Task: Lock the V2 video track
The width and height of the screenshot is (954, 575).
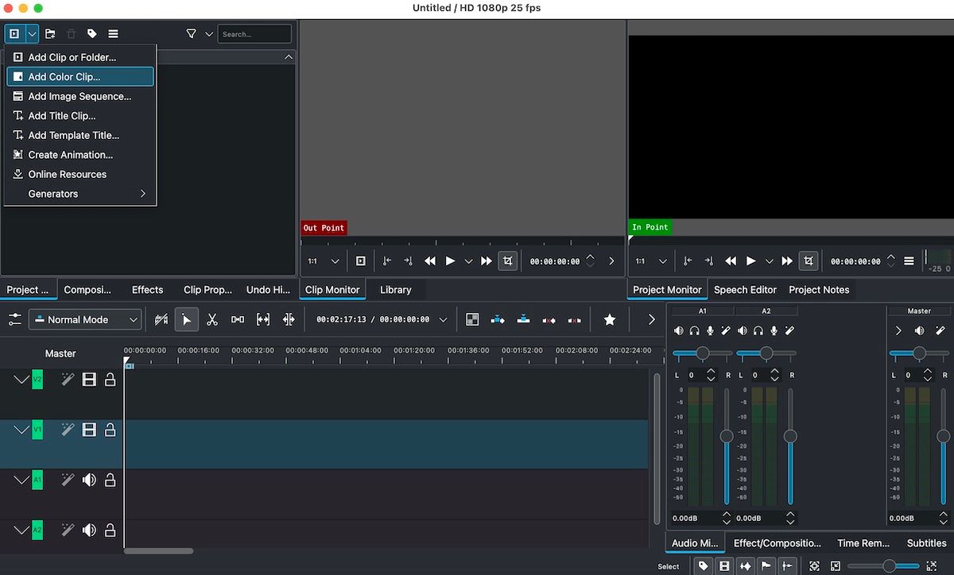Action: tap(111, 380)
